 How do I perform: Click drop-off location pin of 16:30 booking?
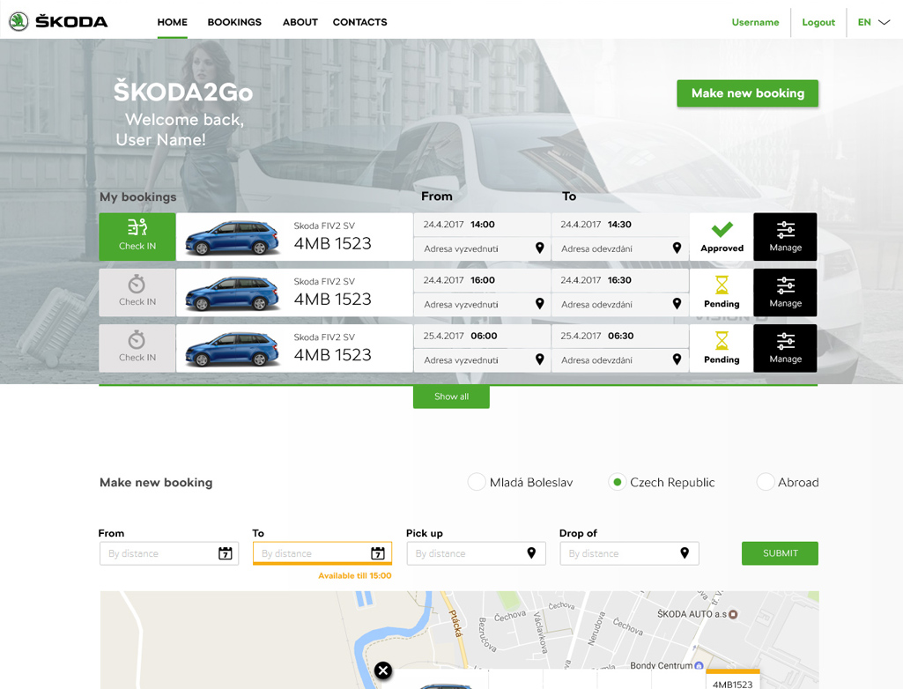pyautogui.click(x=677, y=304)
